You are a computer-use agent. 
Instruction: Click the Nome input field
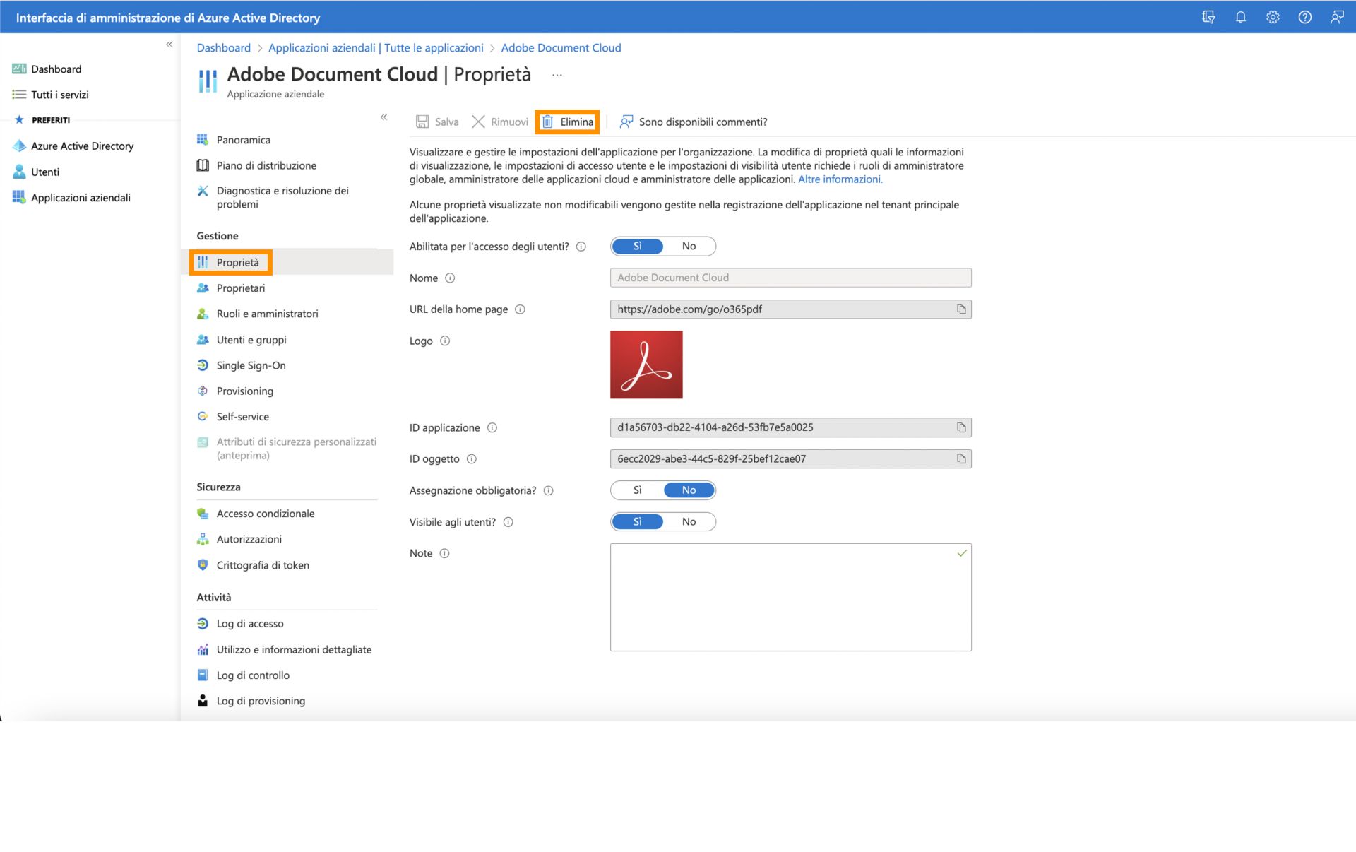point(790,278)
